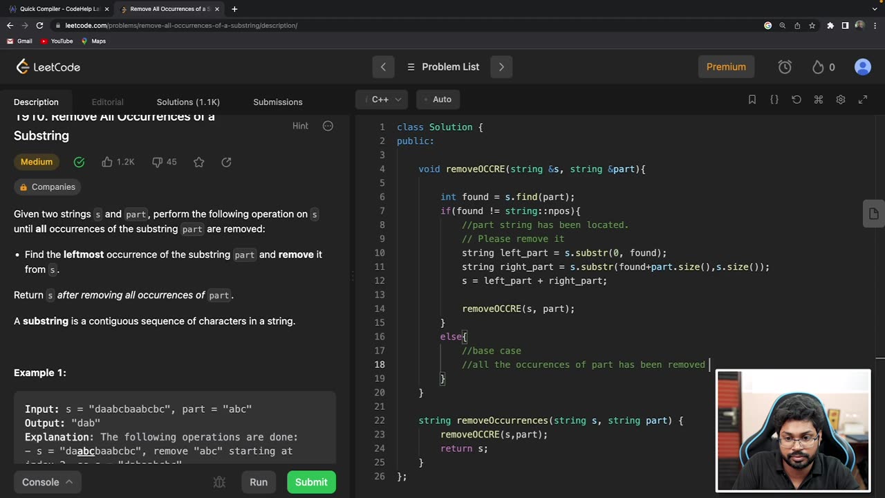Open the feedback smiley icon beside Hint

pyautogui.click(x=328, y=126)
